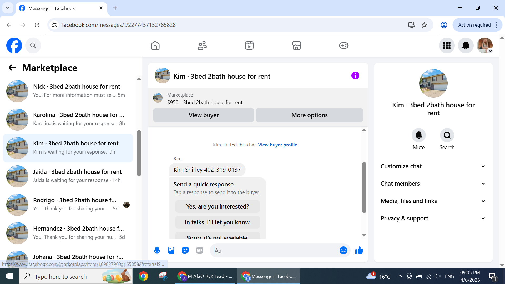Click install app icon in address bar
Image resolution: width=505 pixels, height=284 pixels.
tap(411, 25)
